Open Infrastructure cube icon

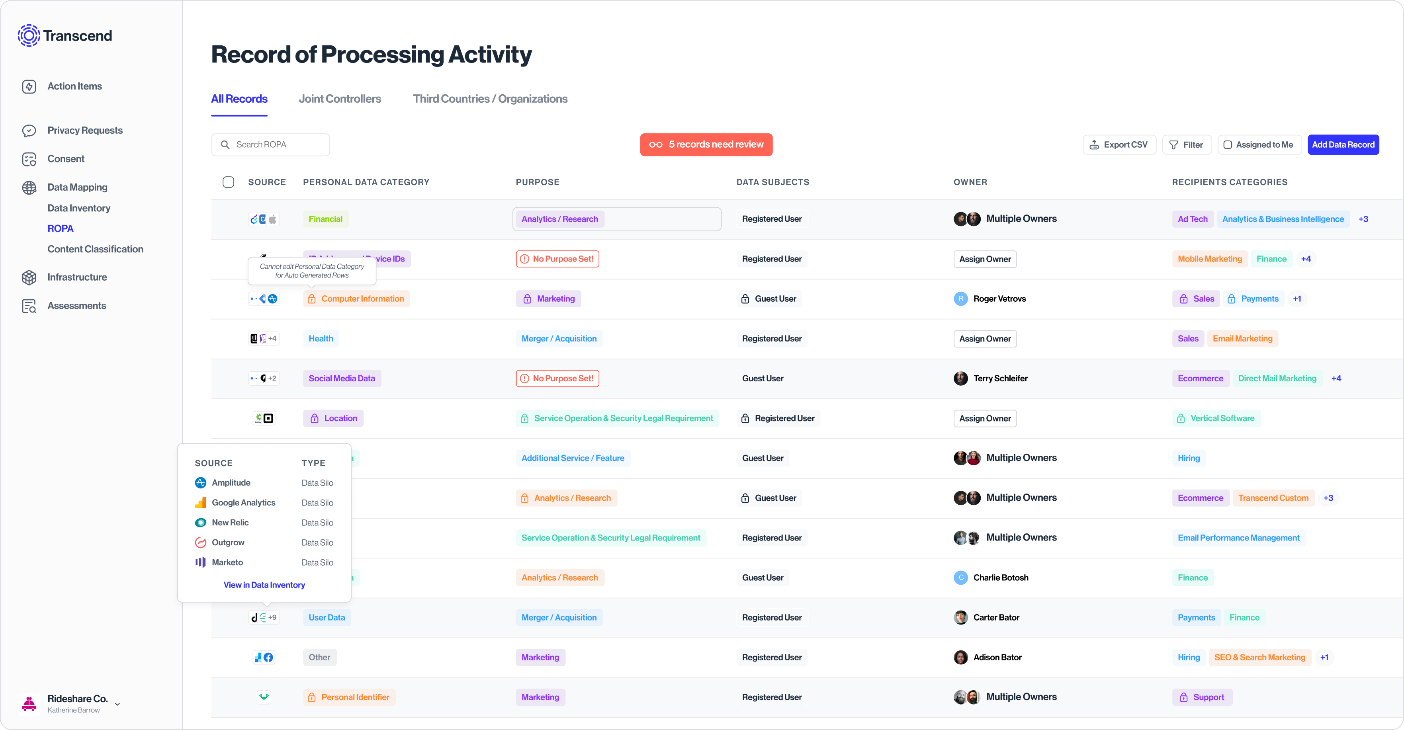coord(29,277)
